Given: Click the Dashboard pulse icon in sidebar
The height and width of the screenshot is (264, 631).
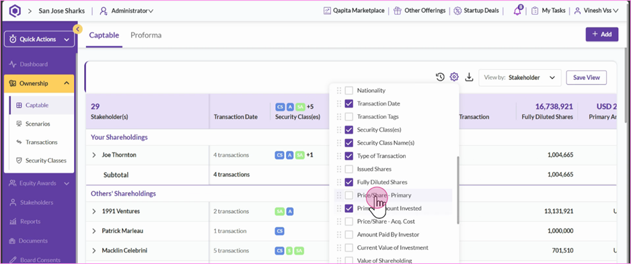Looking at the screenshot, I should pos(13,64).
